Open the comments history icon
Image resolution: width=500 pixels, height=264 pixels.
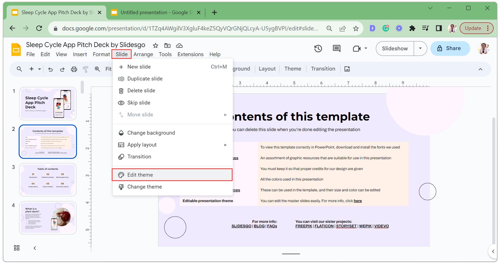(x=336, y=49)
